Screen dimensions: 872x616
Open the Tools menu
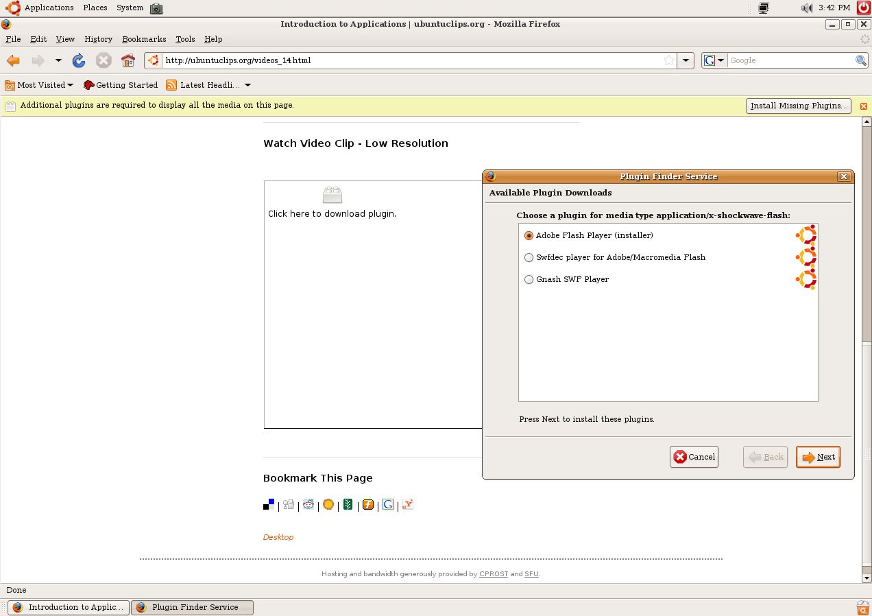185,39
